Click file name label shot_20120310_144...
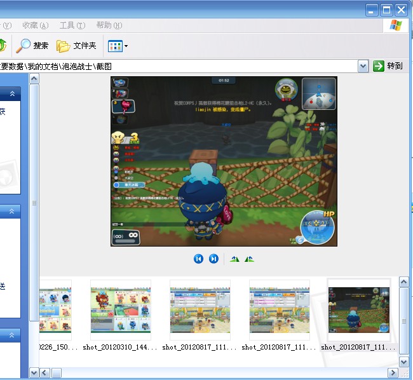Image resolution: width=413 pixels, height=380 pixels. [x=120, y=348]
